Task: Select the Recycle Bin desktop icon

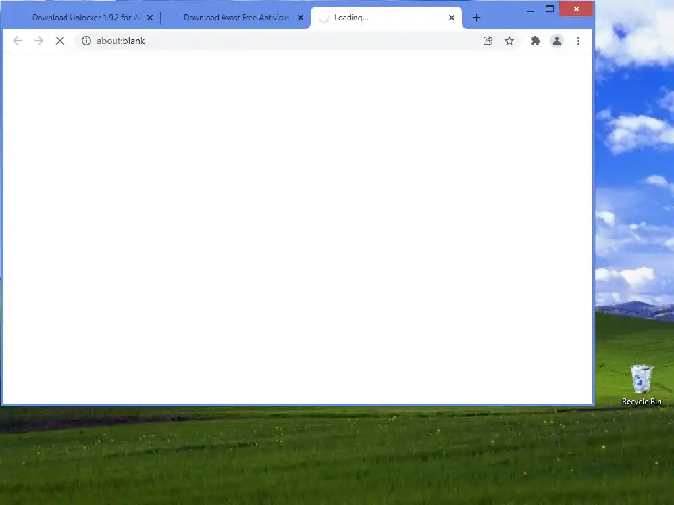Action: point(641,385)
